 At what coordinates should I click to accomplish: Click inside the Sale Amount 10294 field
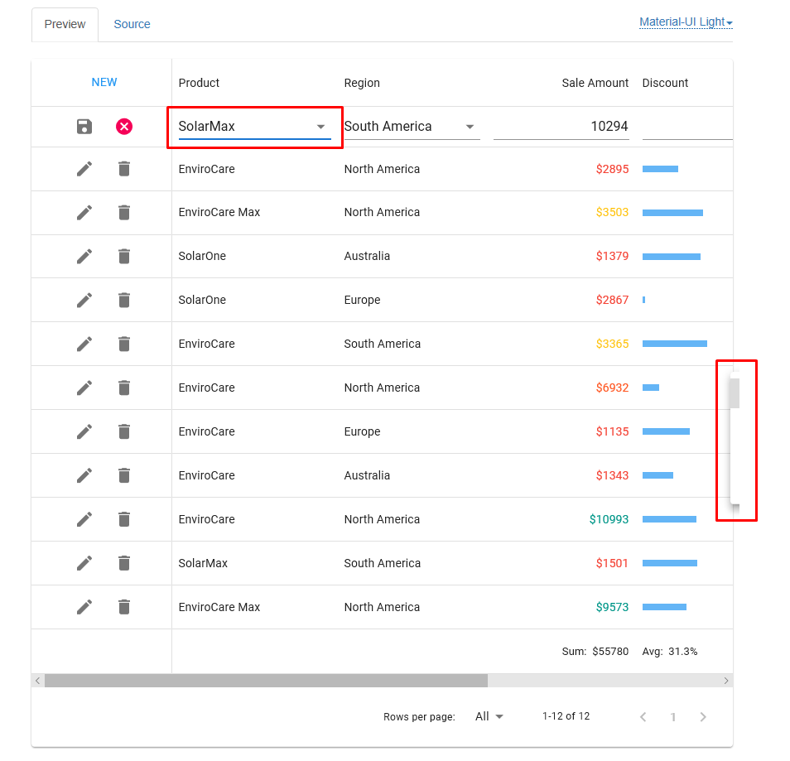563,126
